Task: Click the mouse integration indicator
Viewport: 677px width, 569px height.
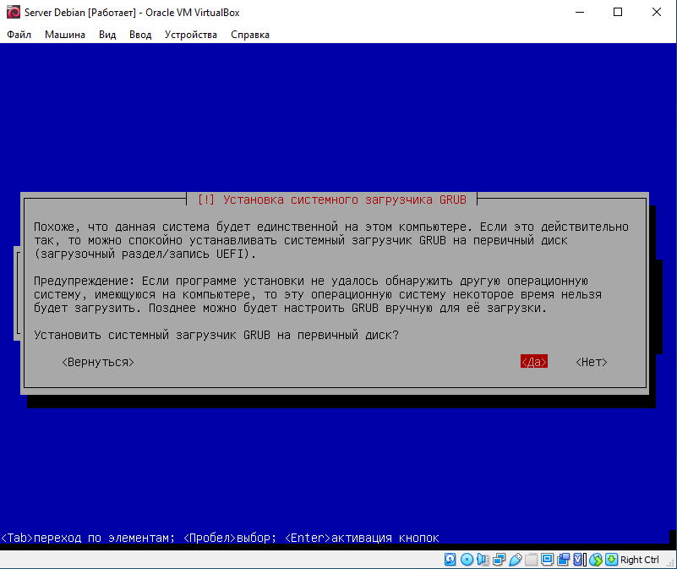Action: 595,560
